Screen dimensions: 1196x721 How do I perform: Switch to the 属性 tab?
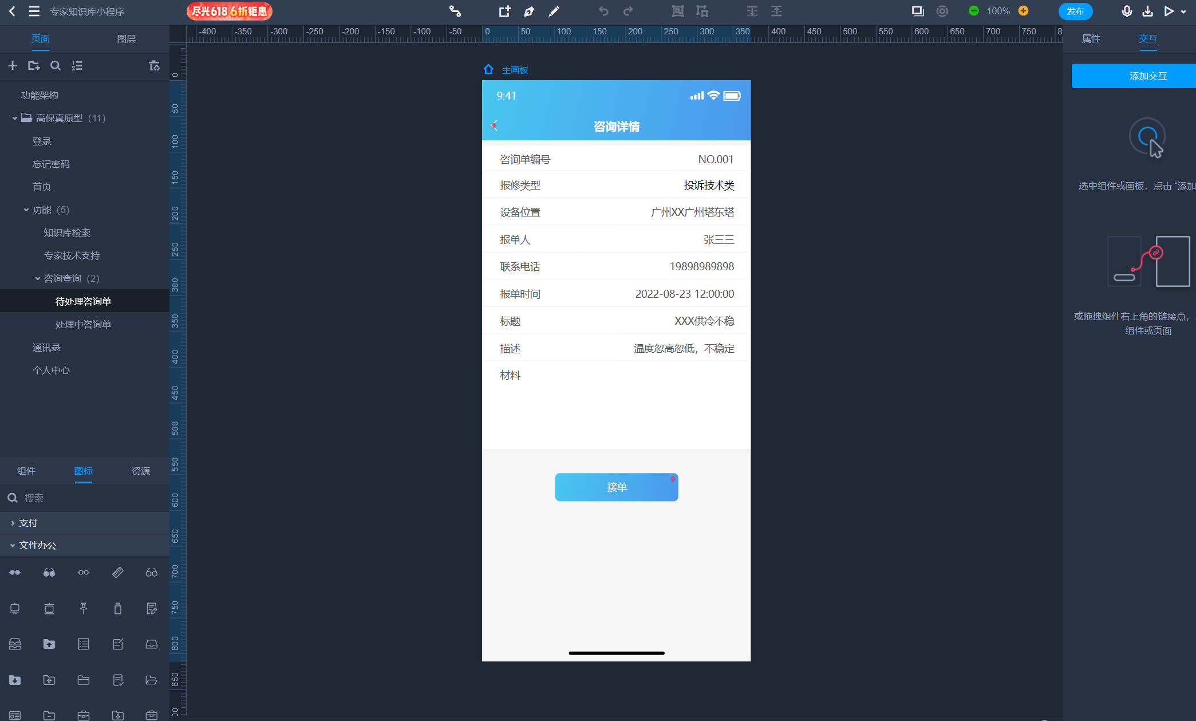coord(1091,39)
